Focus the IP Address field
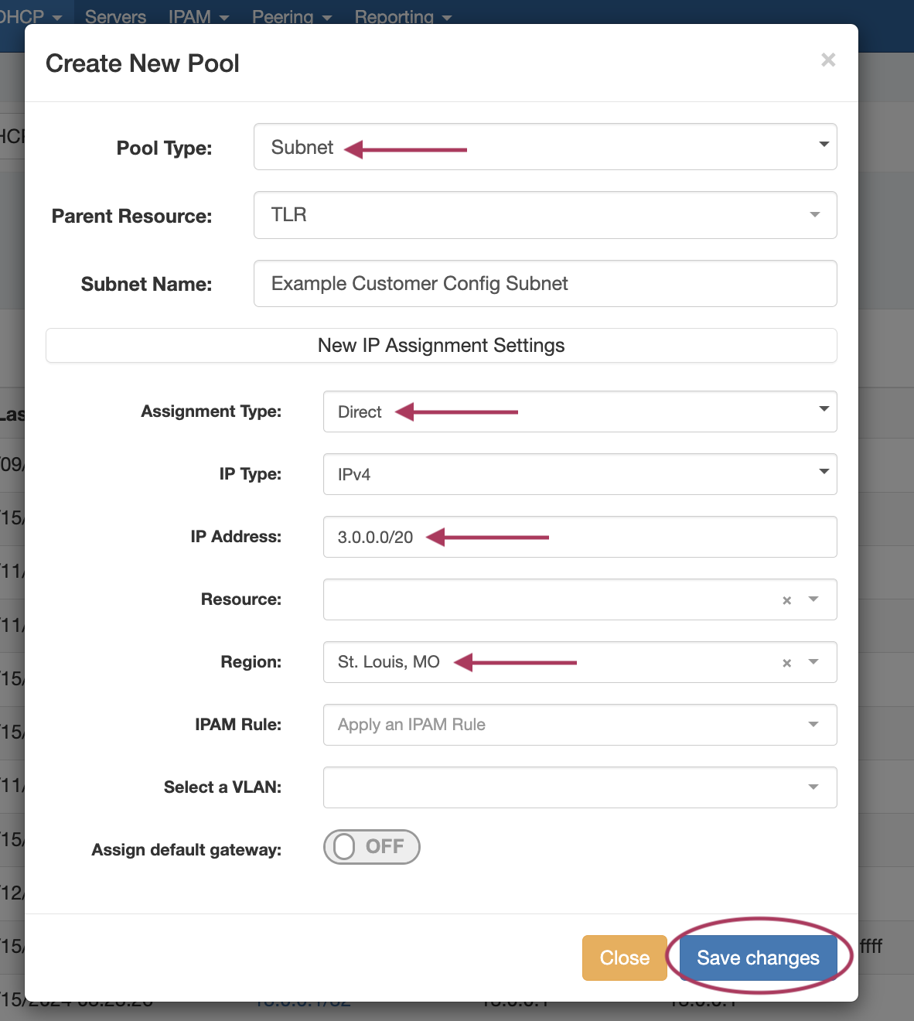 coord(580,537)
